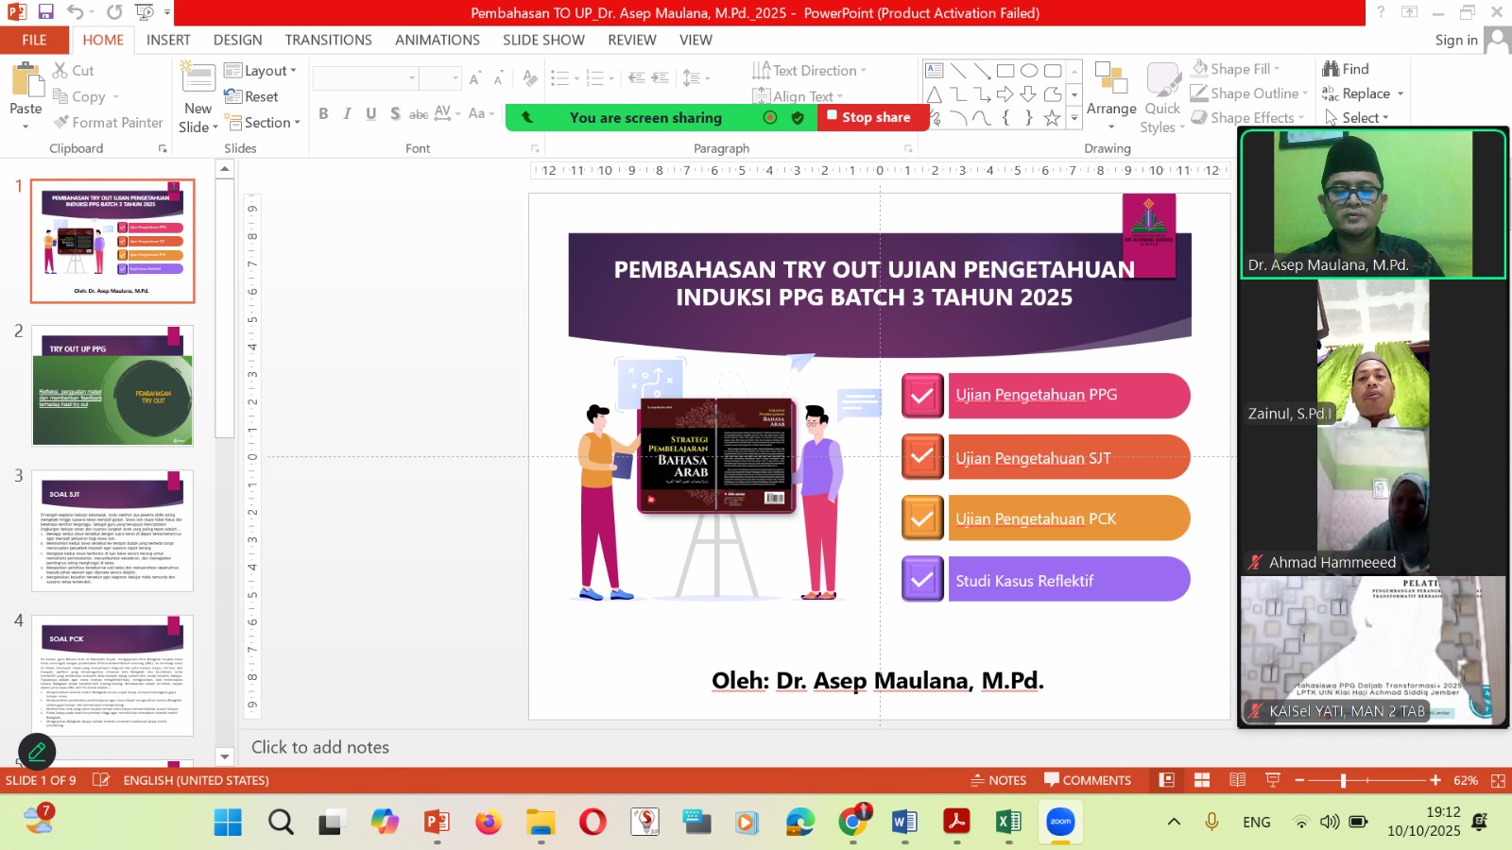
Task: Click the pen annotation circle icon
Action: point(37,752)
